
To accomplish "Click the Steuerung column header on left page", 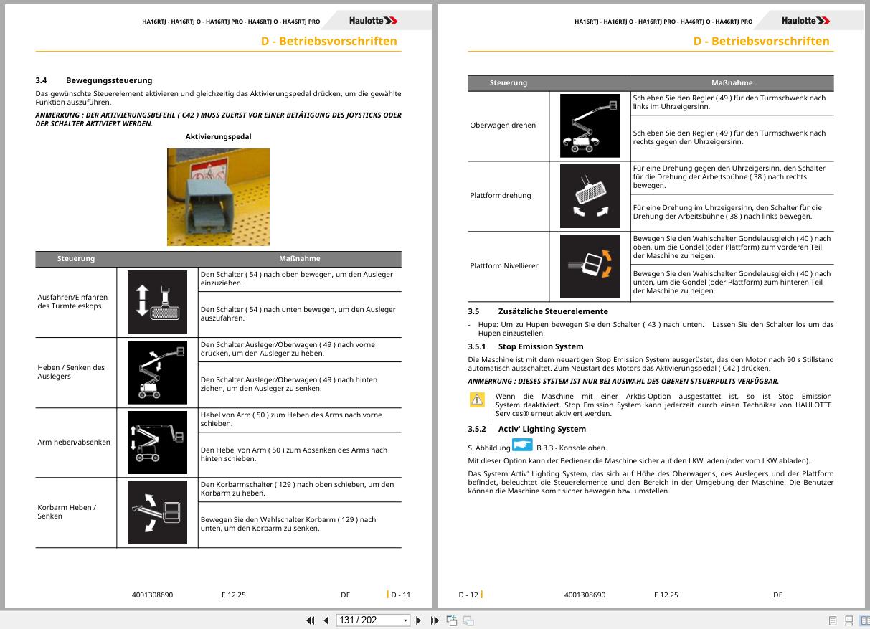I will (76, 259).
